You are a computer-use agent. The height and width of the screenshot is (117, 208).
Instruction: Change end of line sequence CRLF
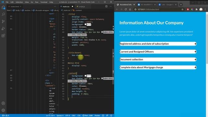pyautogui.click(x=74, y=116)
